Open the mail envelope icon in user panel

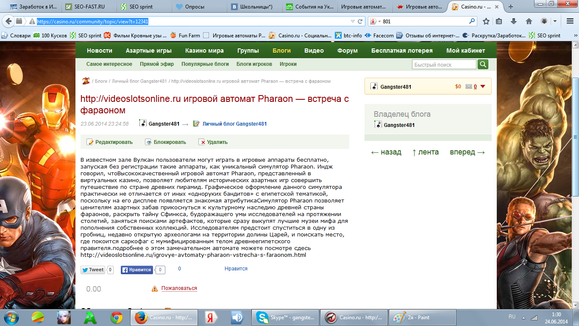(x=468, y=87)
